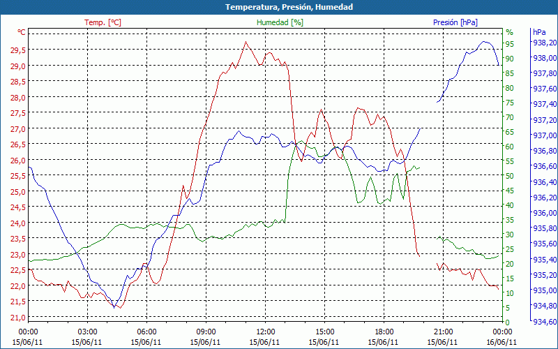Click the '65' humidity axis value
This screenshot has height=349, width=558.
510,132
